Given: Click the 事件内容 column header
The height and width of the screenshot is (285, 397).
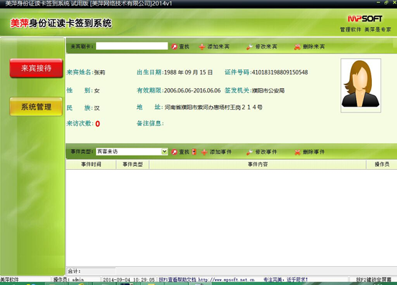Looking at the screenshot, I should pyautogui.click(x=257, y=165).
